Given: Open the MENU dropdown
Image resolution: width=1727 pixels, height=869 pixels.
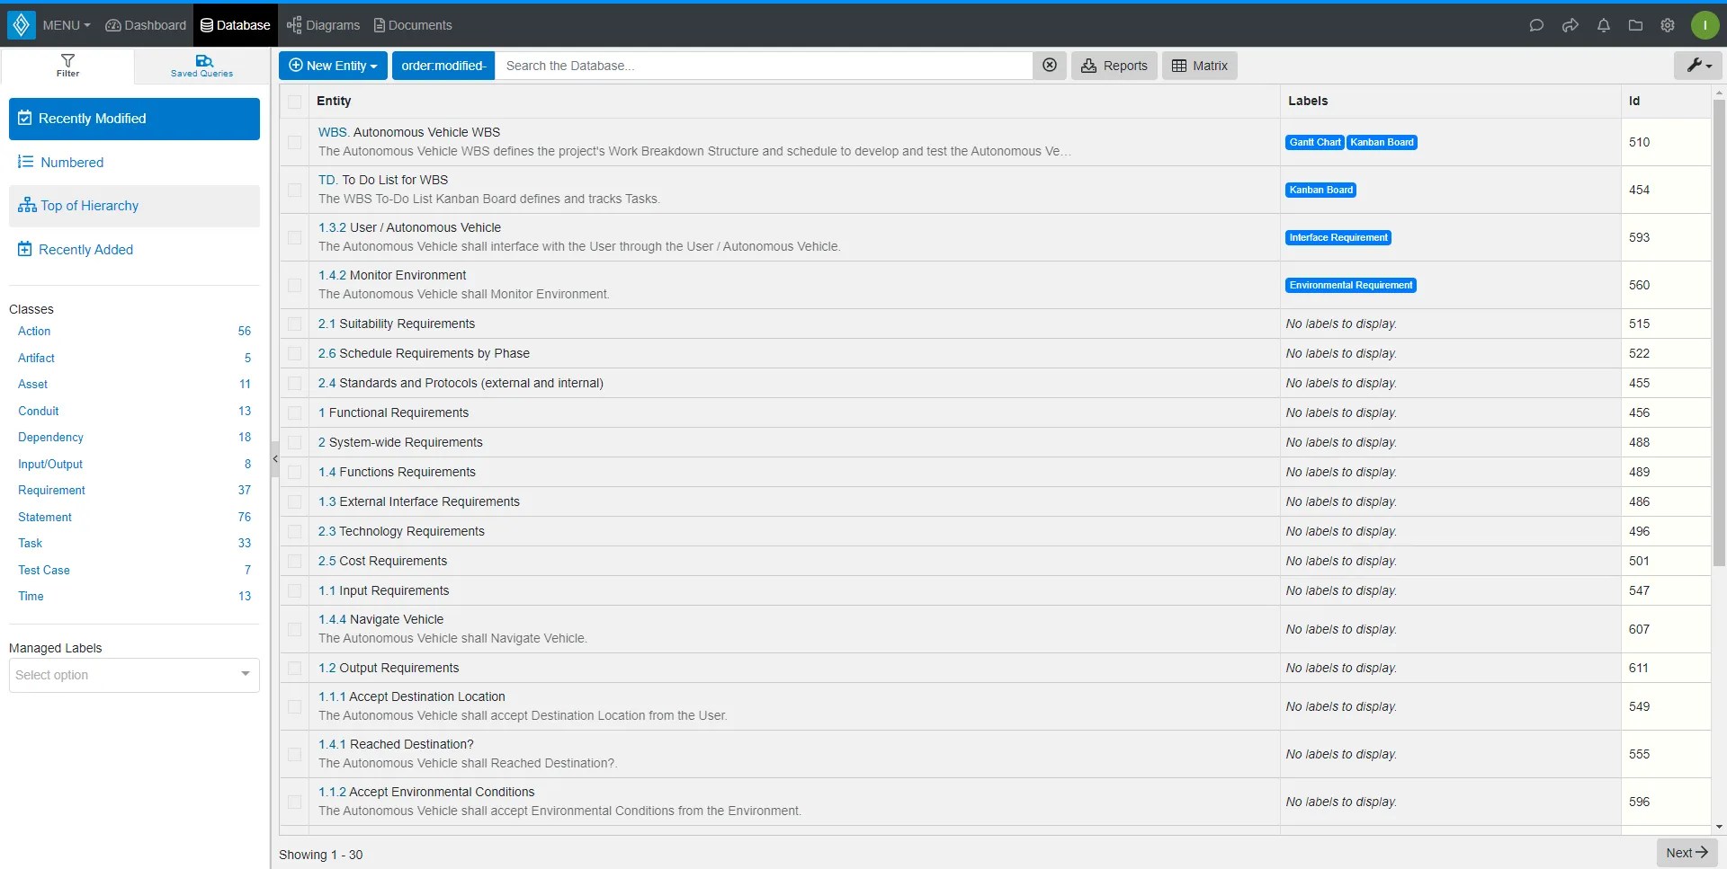Looking at the screenshot, I should click(x=67, y=25).
